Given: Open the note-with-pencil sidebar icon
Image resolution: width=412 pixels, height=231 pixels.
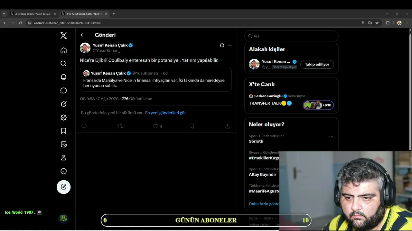Looking at the screenshot, I should [64, 144].
